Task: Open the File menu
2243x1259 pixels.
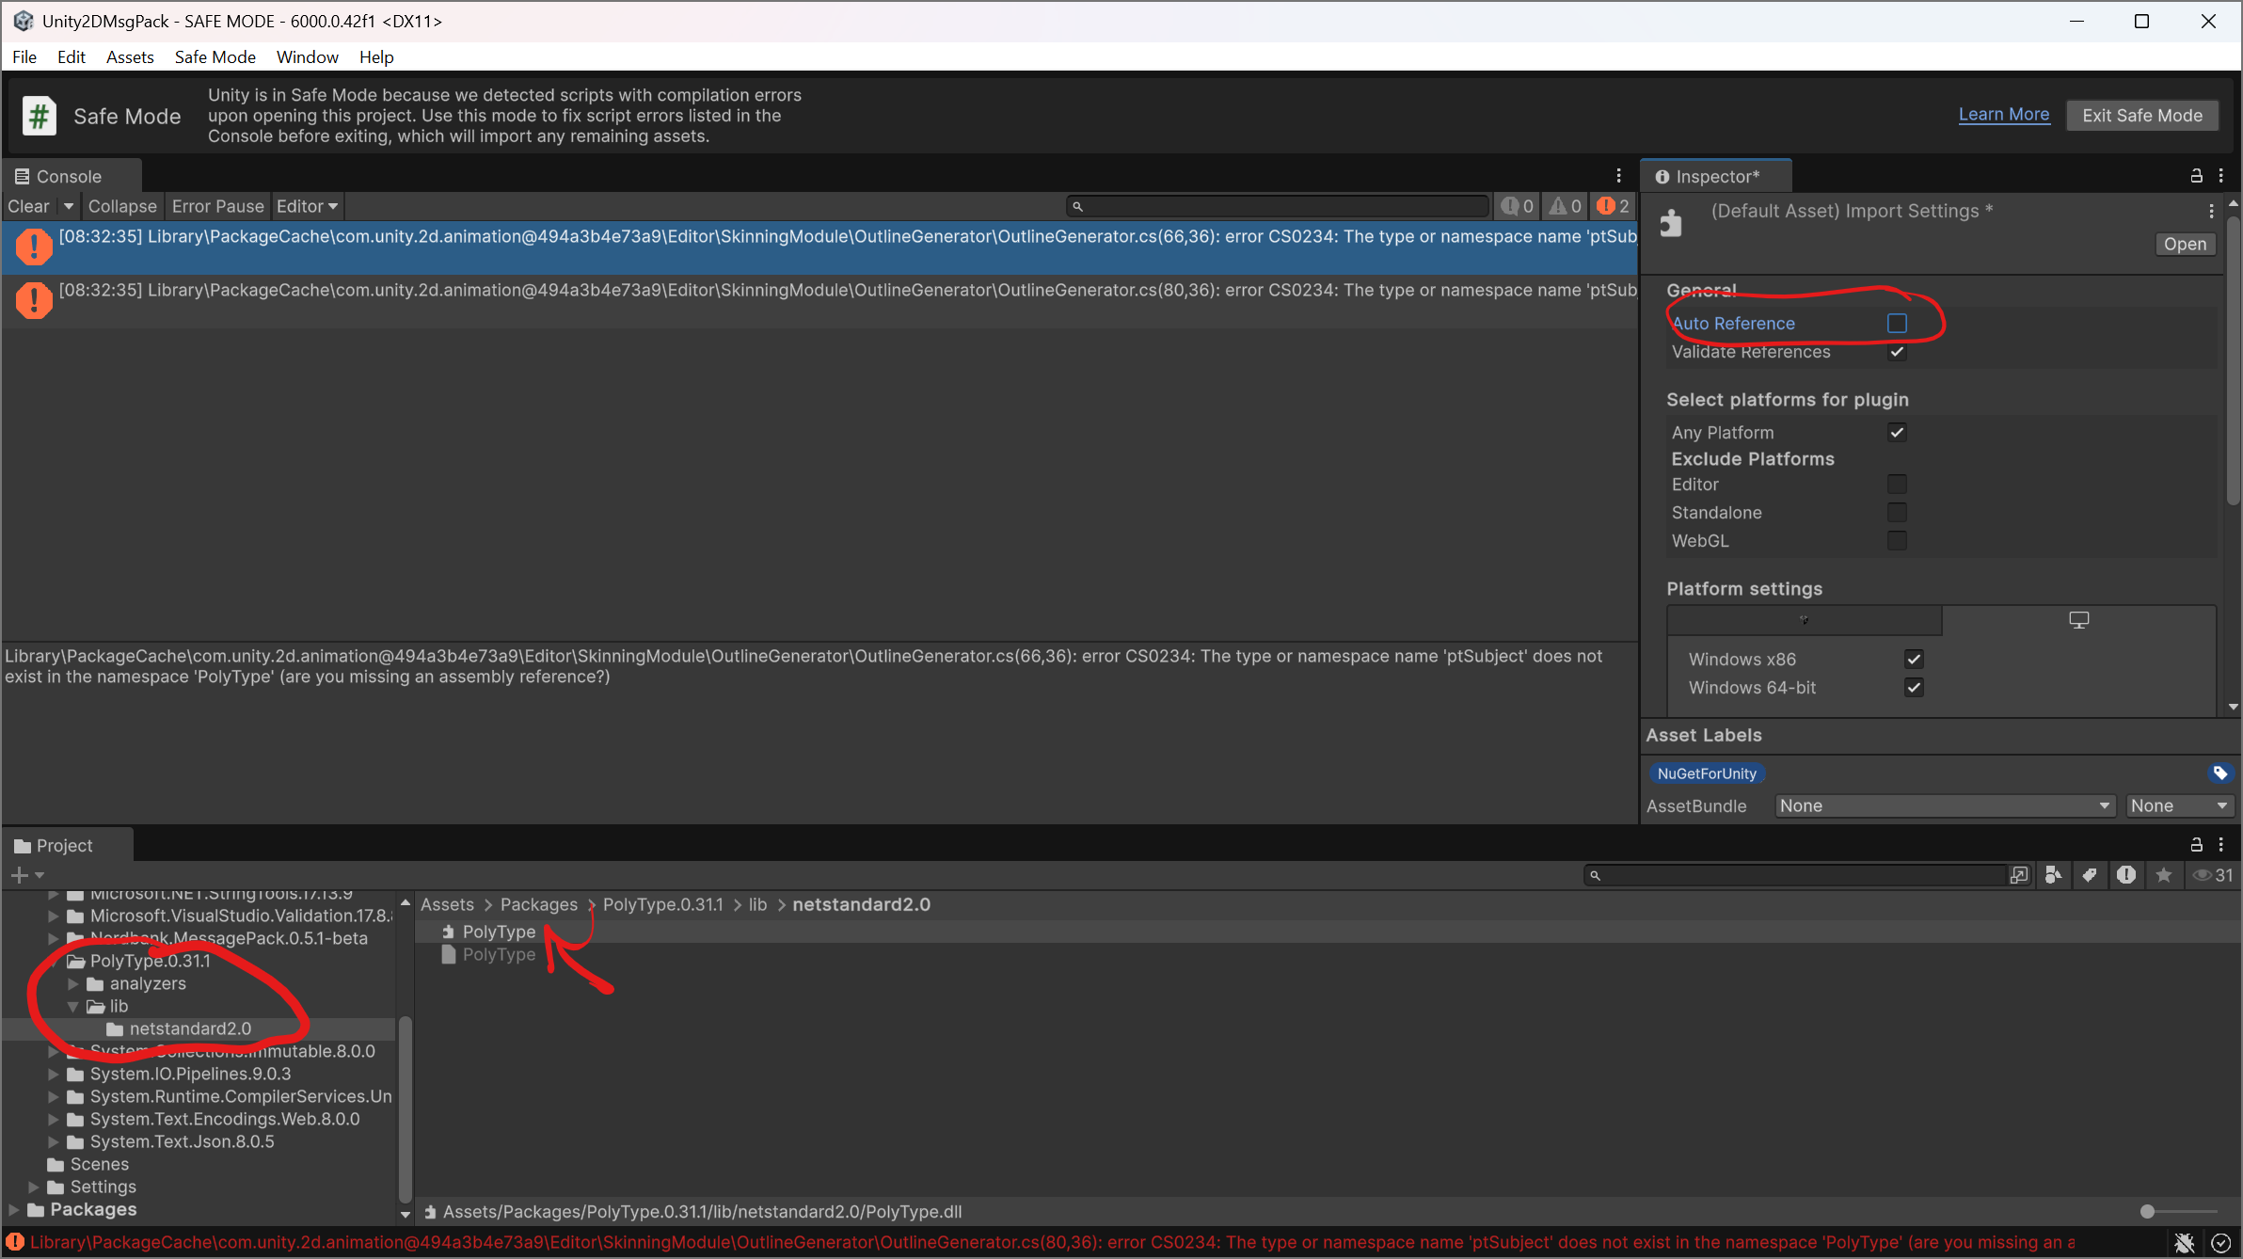Action: (x=24, y=57)
